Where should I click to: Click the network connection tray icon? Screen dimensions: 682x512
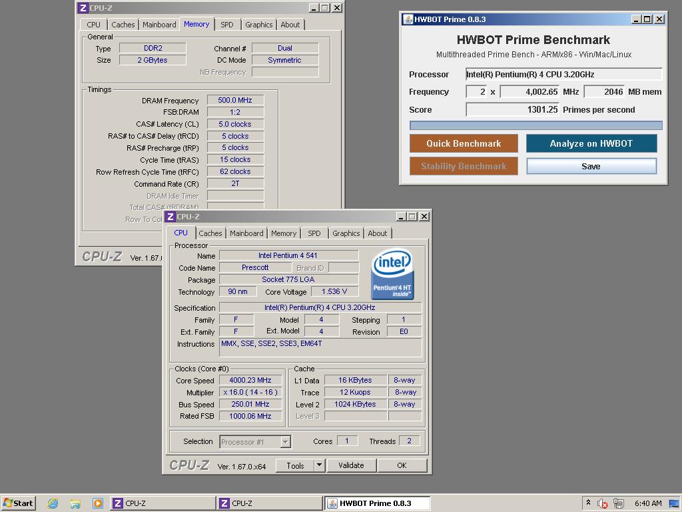(619, 503)
